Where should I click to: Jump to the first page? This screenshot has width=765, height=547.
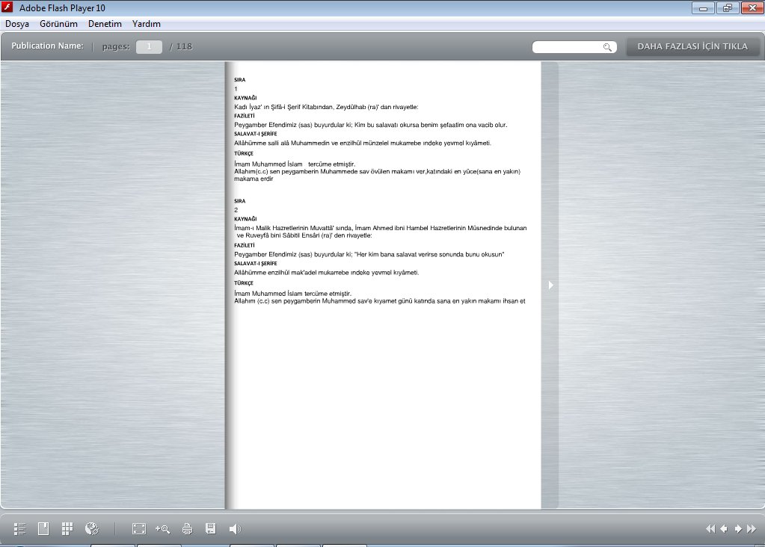[x=710, y=529]
